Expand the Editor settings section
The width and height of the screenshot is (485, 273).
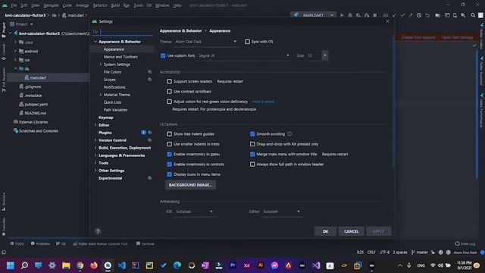pyautogui.click(x=95, y=125)
